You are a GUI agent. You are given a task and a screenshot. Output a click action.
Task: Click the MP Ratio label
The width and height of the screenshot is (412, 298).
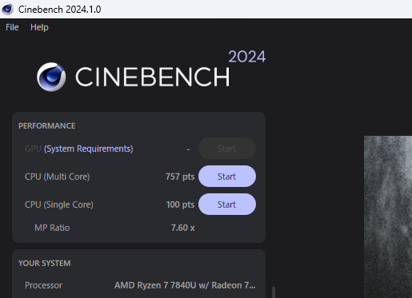coord(52,228)
